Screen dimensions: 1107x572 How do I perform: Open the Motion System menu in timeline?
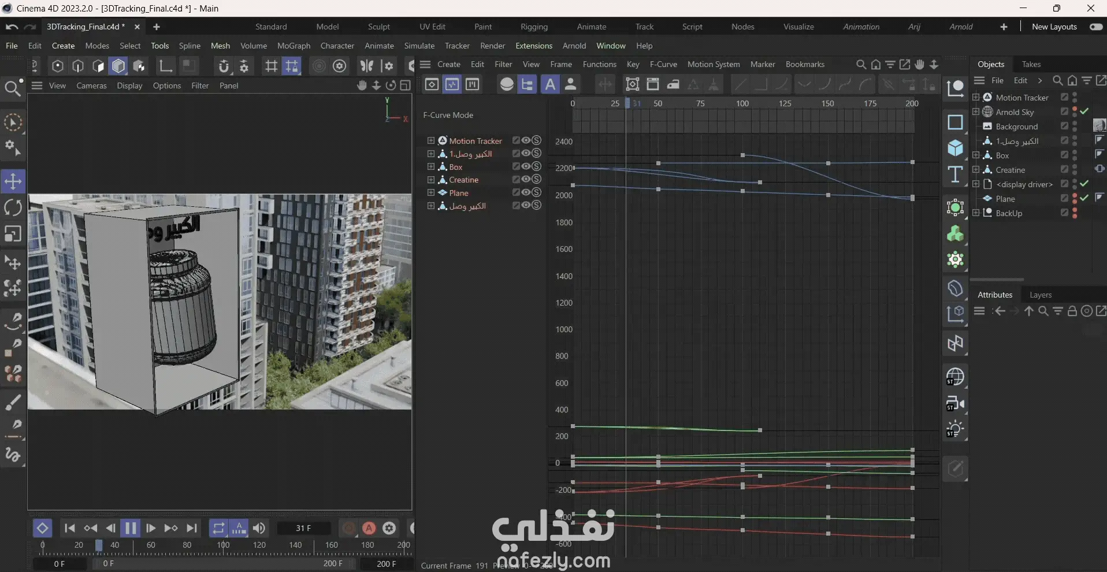(x=714, y=64)
